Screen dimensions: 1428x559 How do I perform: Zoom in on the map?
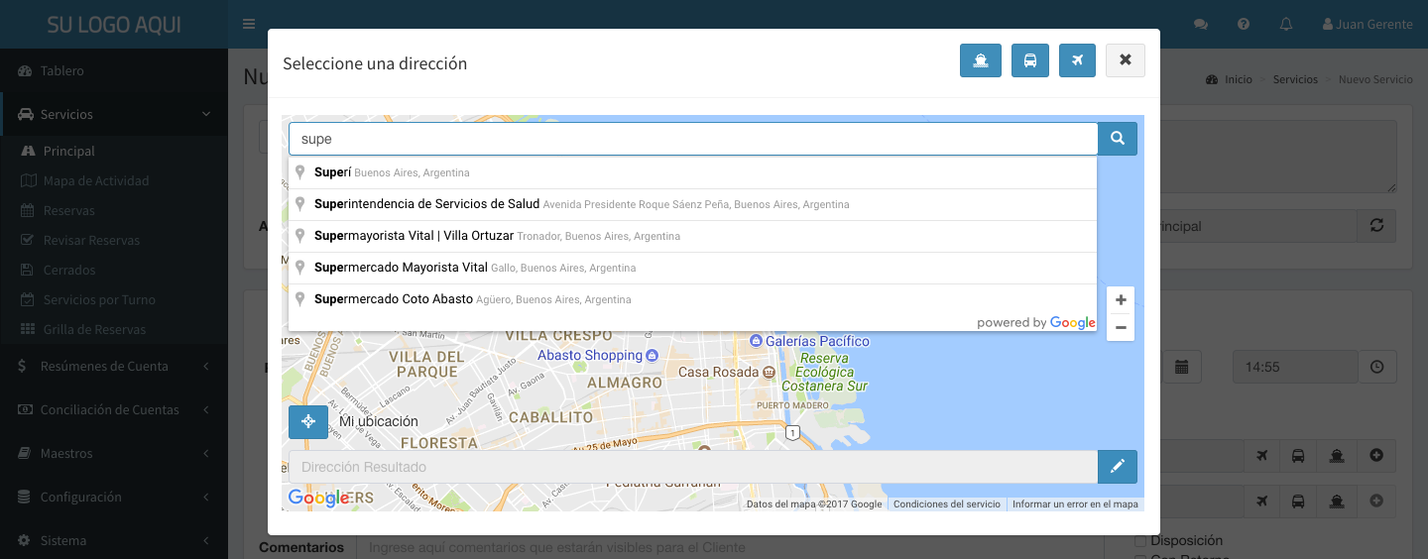click(x=1121, y=300)
